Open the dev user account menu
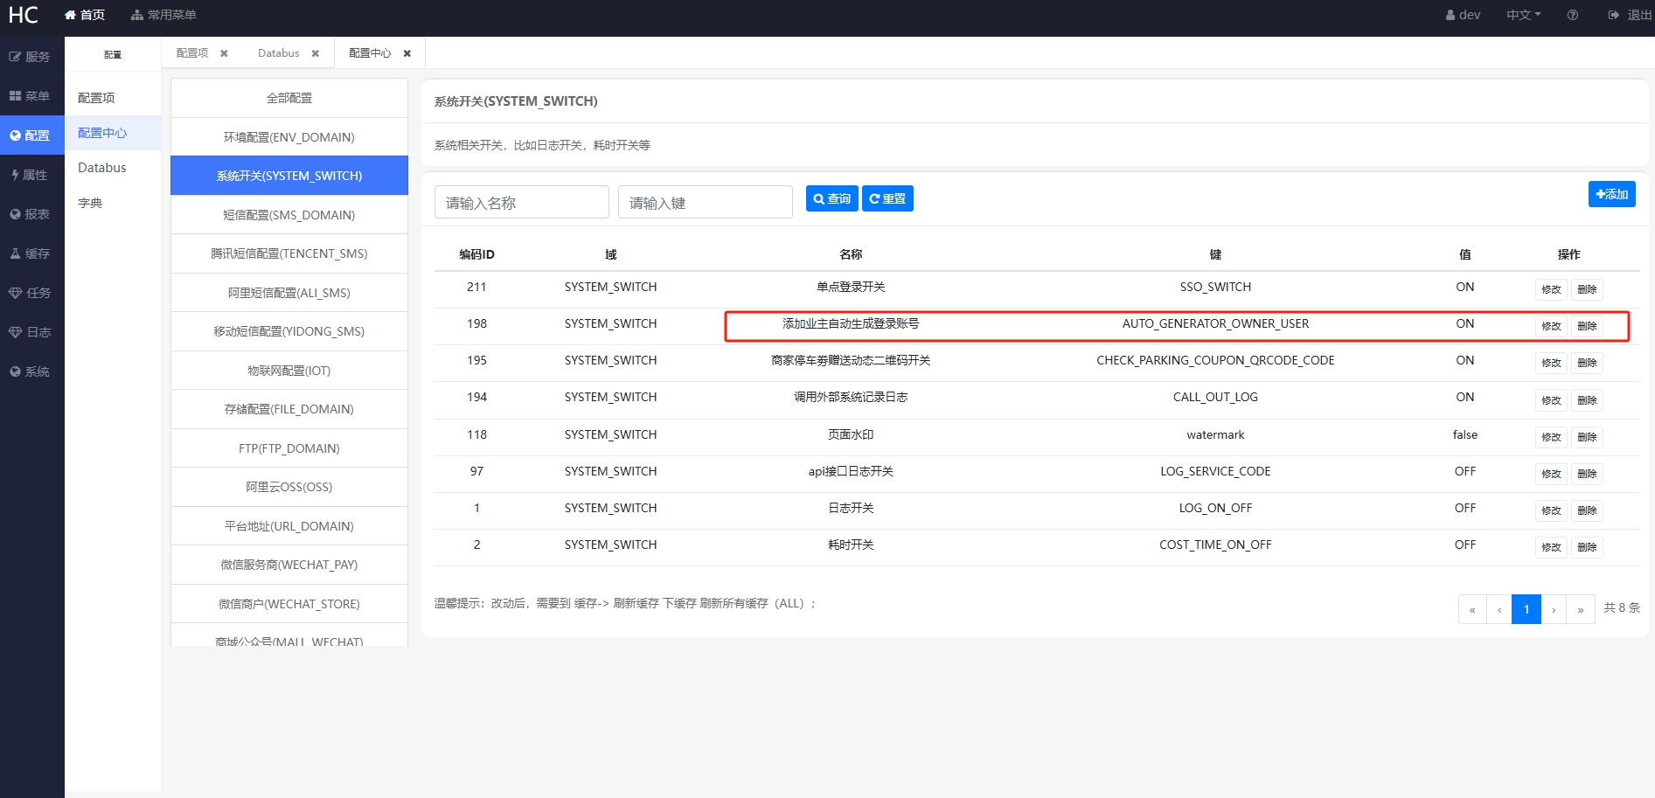This screenshot has height=798, width=1655. [x=1463, y=15]
